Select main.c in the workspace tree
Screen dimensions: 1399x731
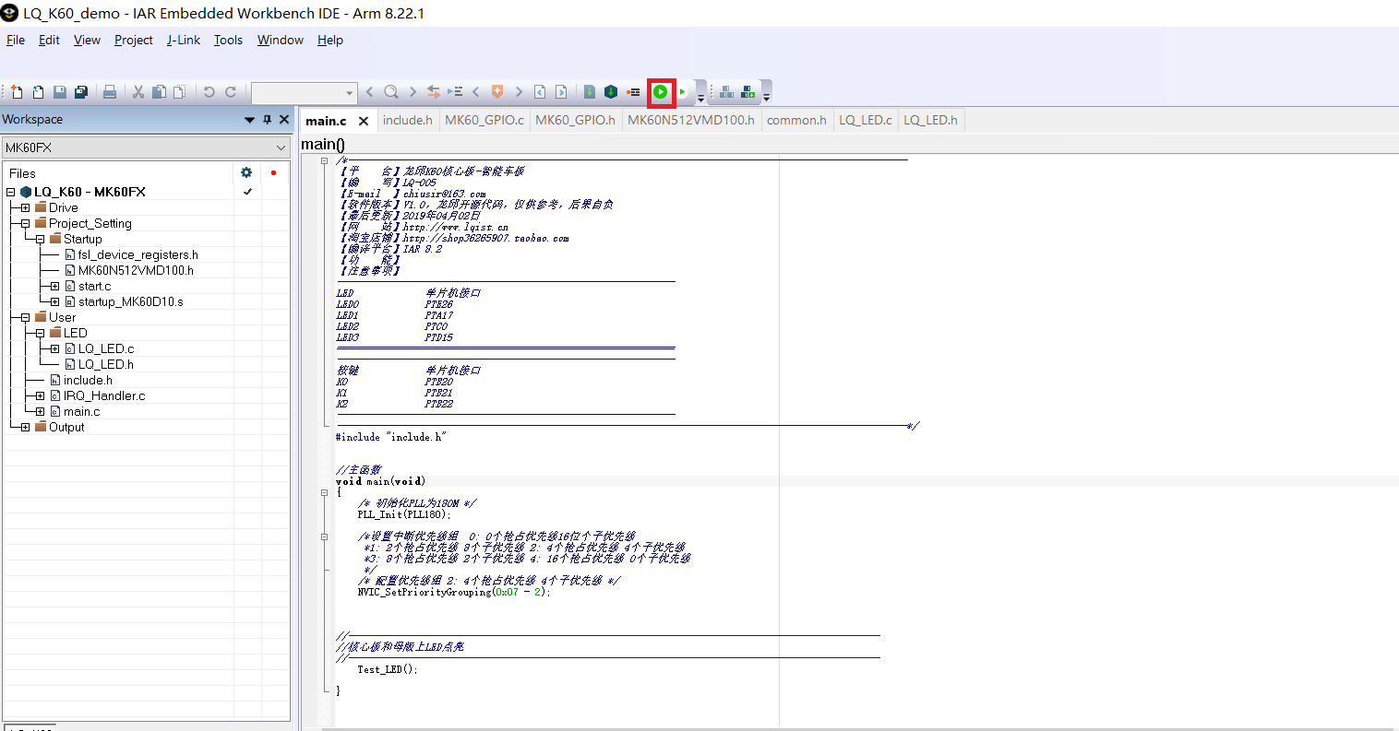coord(81,411)
